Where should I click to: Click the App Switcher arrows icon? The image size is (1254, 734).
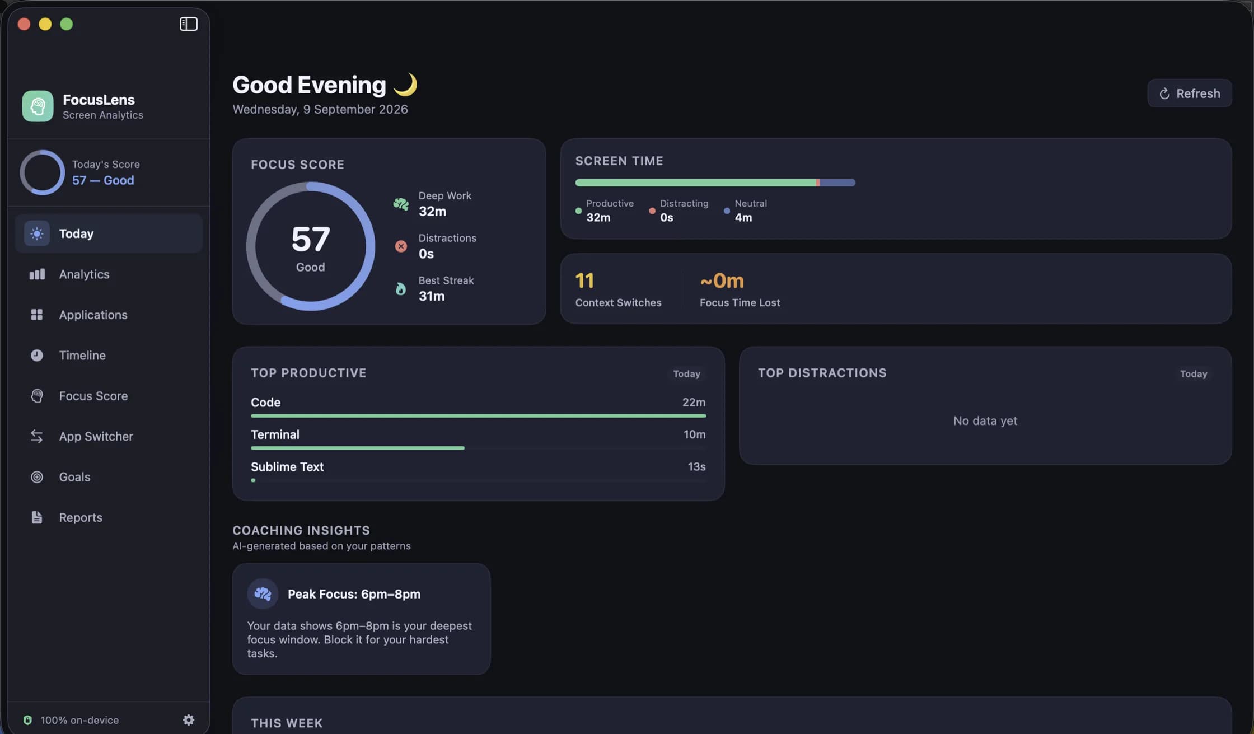[x=37, y=437]
